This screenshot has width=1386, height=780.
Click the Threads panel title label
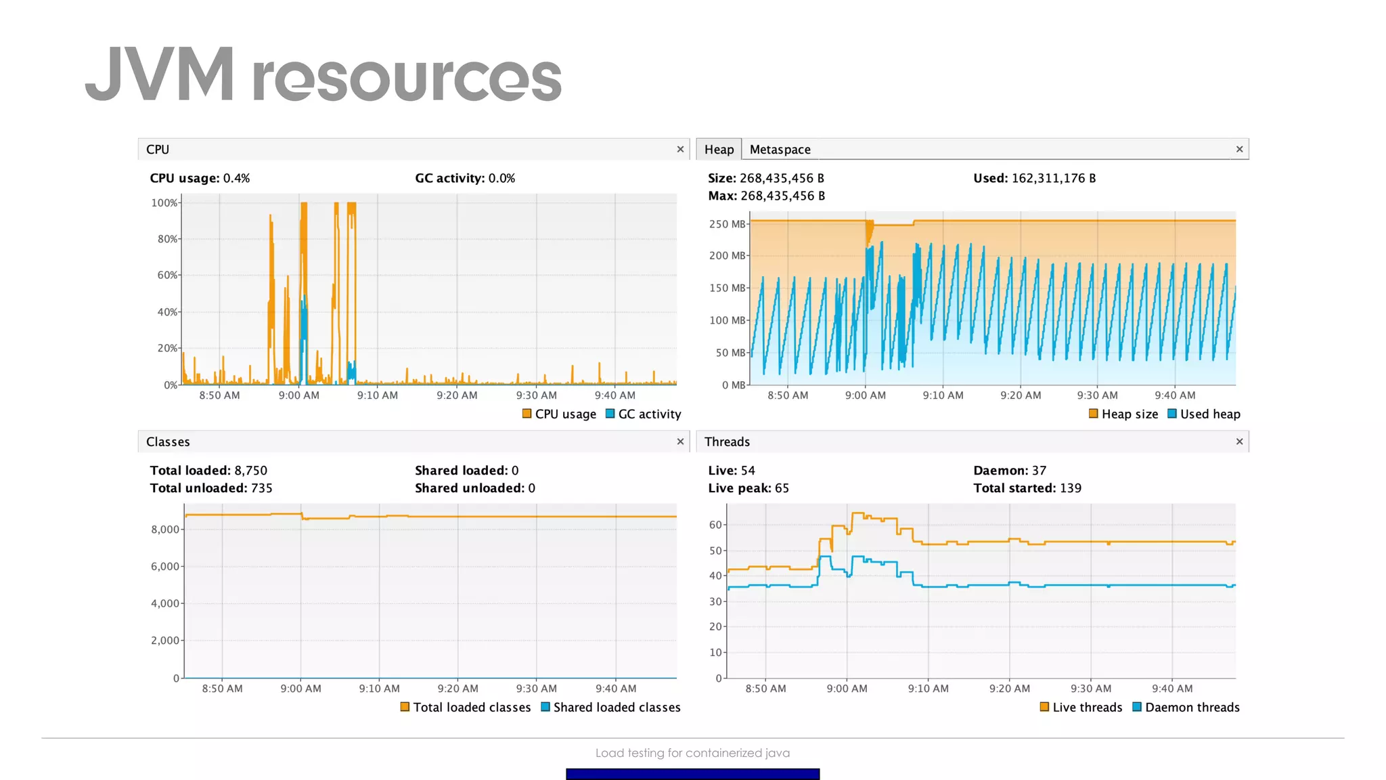click(x=727, y=441)
